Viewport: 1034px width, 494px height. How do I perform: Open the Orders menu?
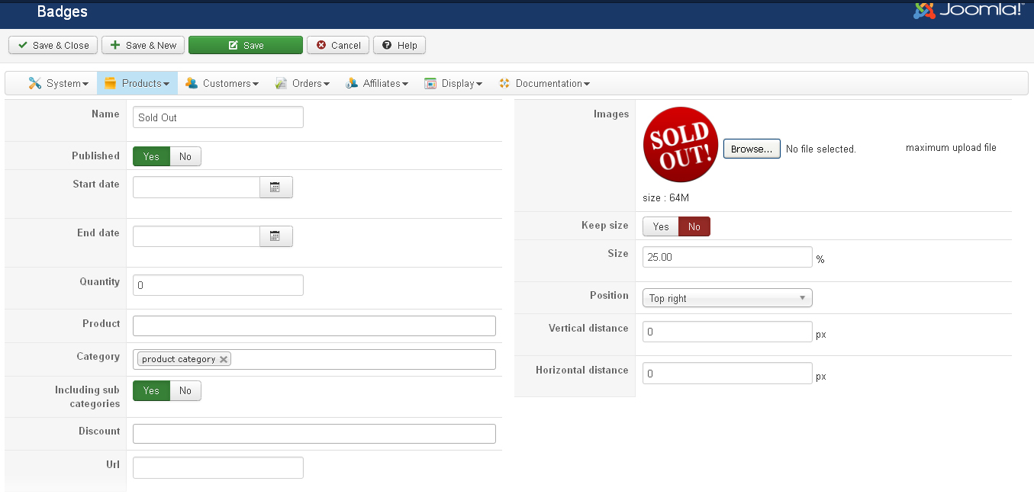[302, 83]
